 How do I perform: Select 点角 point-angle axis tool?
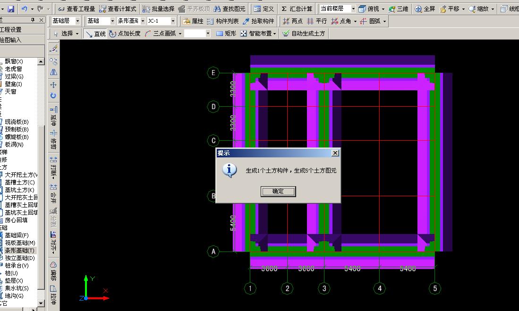click(x=341, y=21)
